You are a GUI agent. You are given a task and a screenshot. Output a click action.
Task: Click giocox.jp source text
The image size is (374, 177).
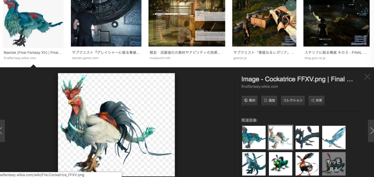click(241, 58)
